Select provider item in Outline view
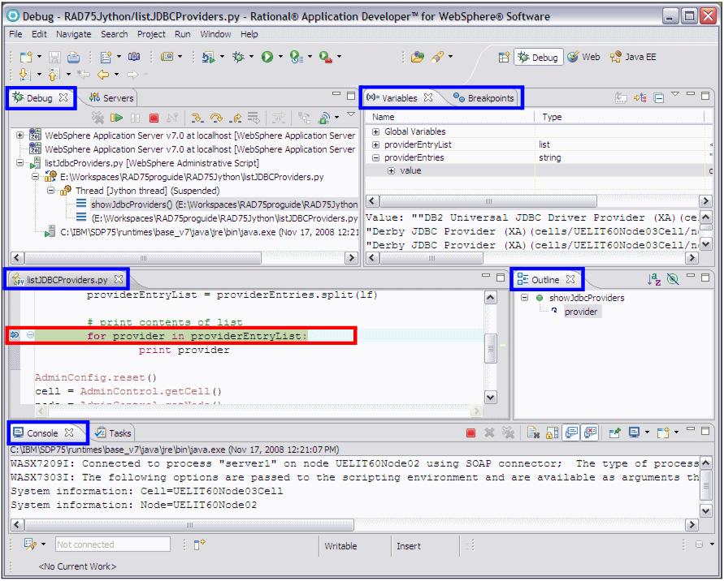The width and height of the screenshot is (724, 581). [581, 312]
